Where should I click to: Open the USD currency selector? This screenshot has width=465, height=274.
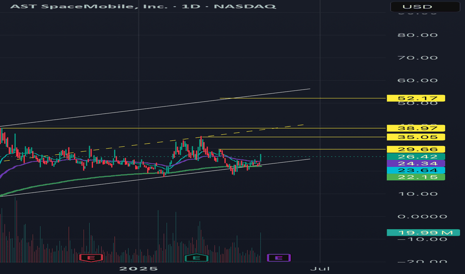425,6
